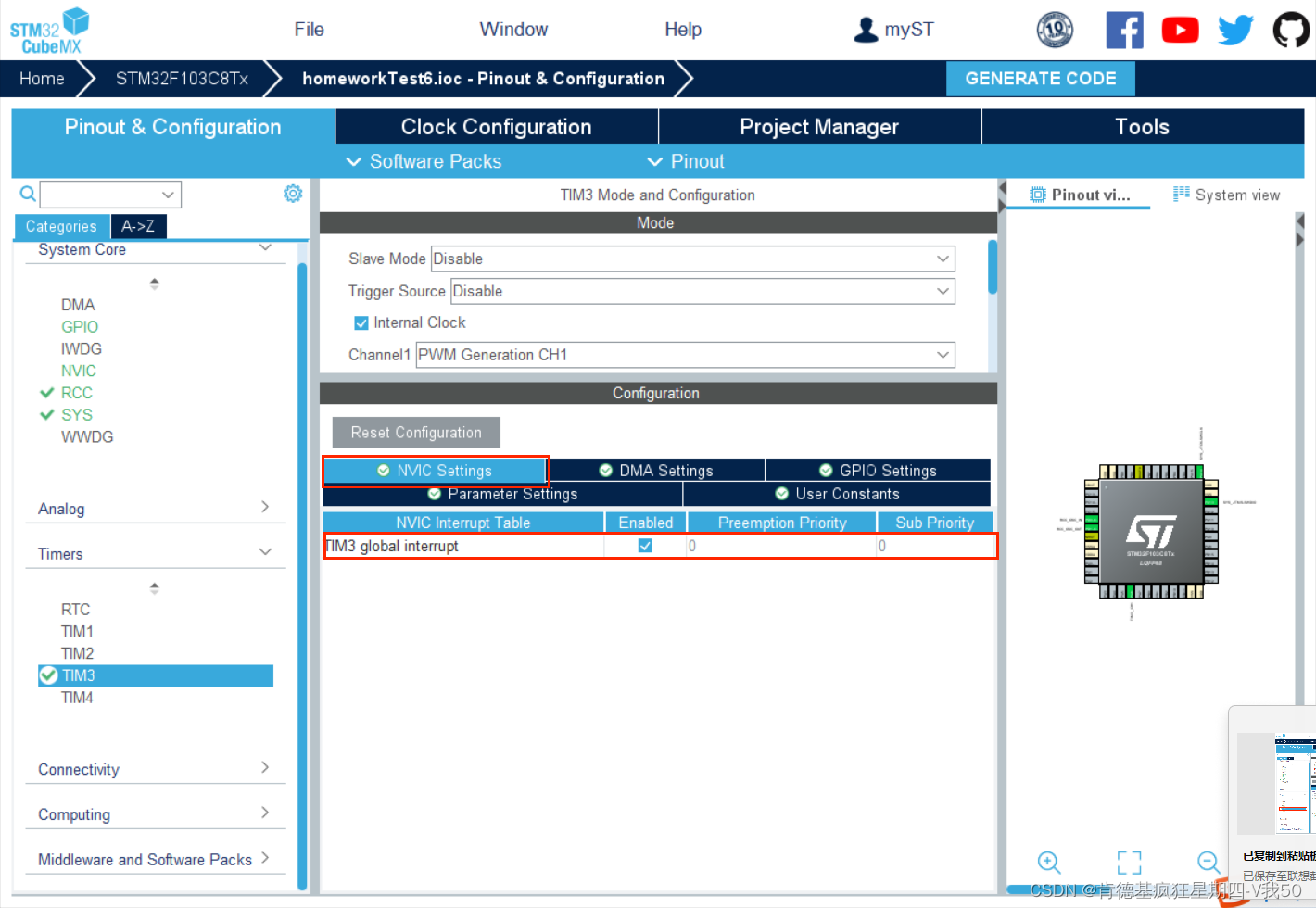Screen dimensions: 1316x908
Task: Open the Pinout dropdown menu
Action: coord(686,161)
